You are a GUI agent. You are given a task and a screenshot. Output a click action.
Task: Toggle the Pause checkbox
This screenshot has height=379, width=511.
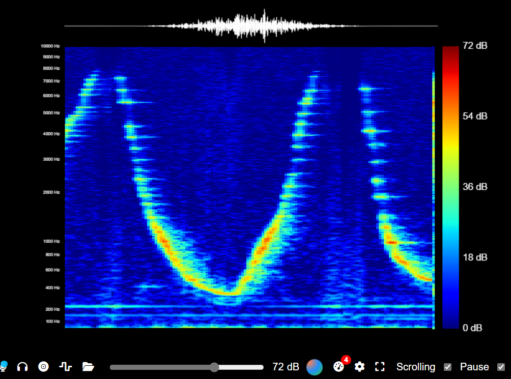coord(501,367)
